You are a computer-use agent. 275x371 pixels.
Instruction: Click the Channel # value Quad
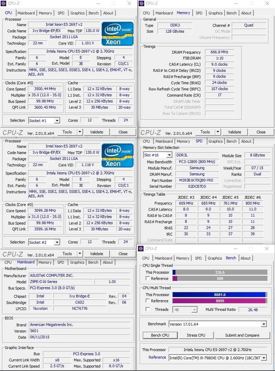point(249,25)
